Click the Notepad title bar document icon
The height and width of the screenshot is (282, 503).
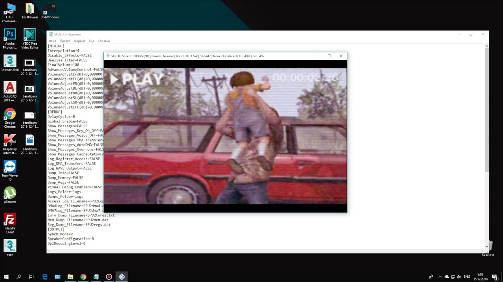click(51, 34)
